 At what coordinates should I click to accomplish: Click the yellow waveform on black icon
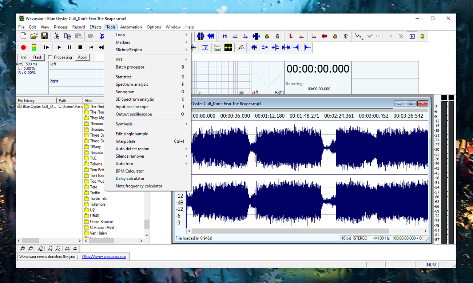coord(228,47)
